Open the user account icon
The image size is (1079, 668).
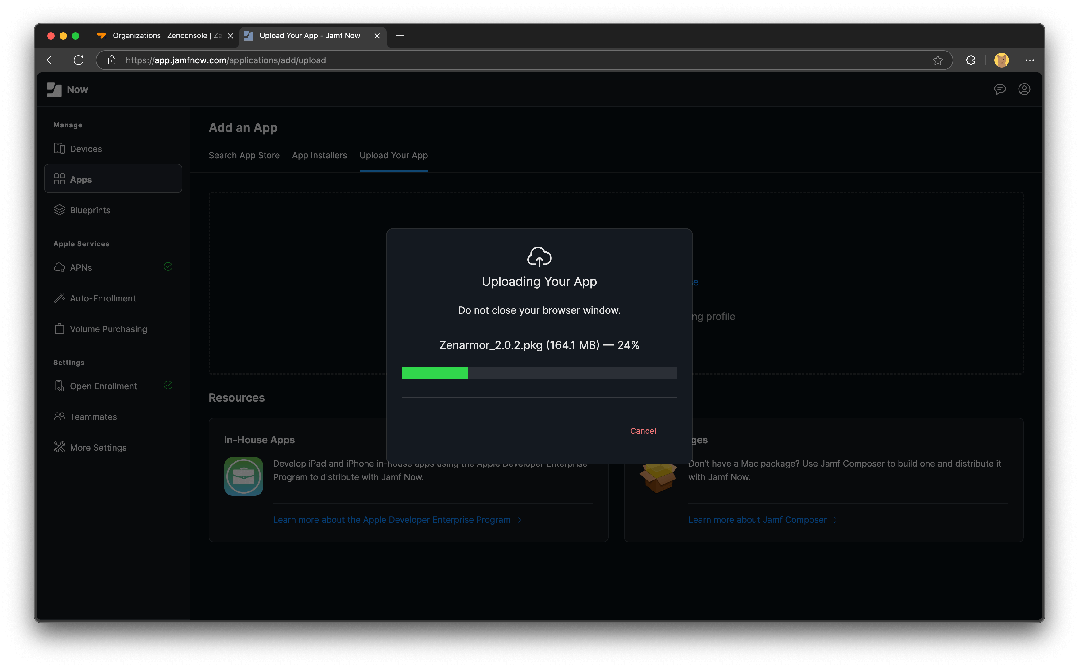point(1024,89)
